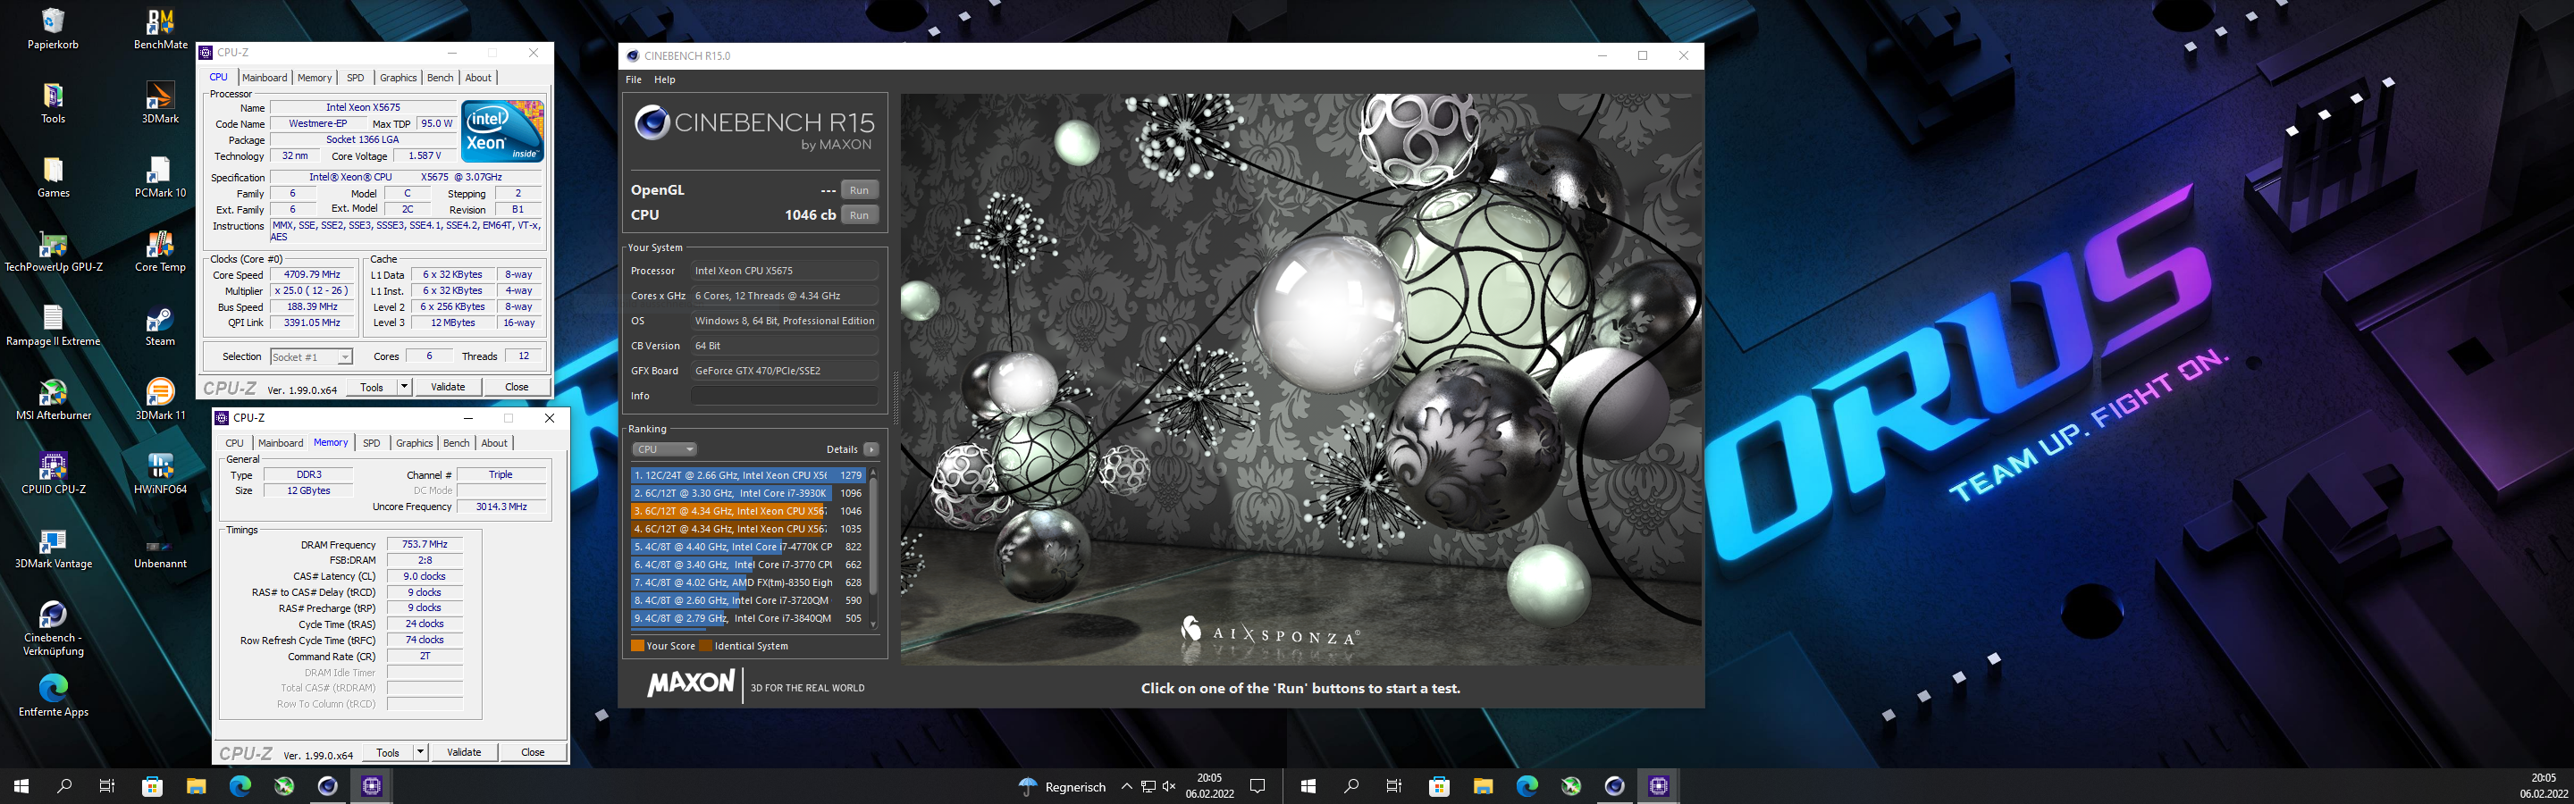Image resolution: width=2574 pixels, height=804 pixels.
Task: Switch to Mainboard tab in top CPU-Z
Action: pos(265,78)
